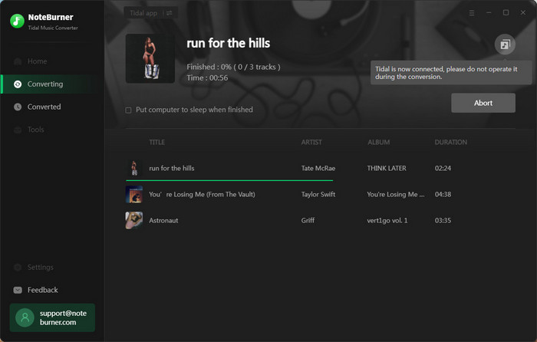Click the large run for the hills album cover
Image resolution: width=537 pixels, height=342 pixels.
(x=150, y=58)
